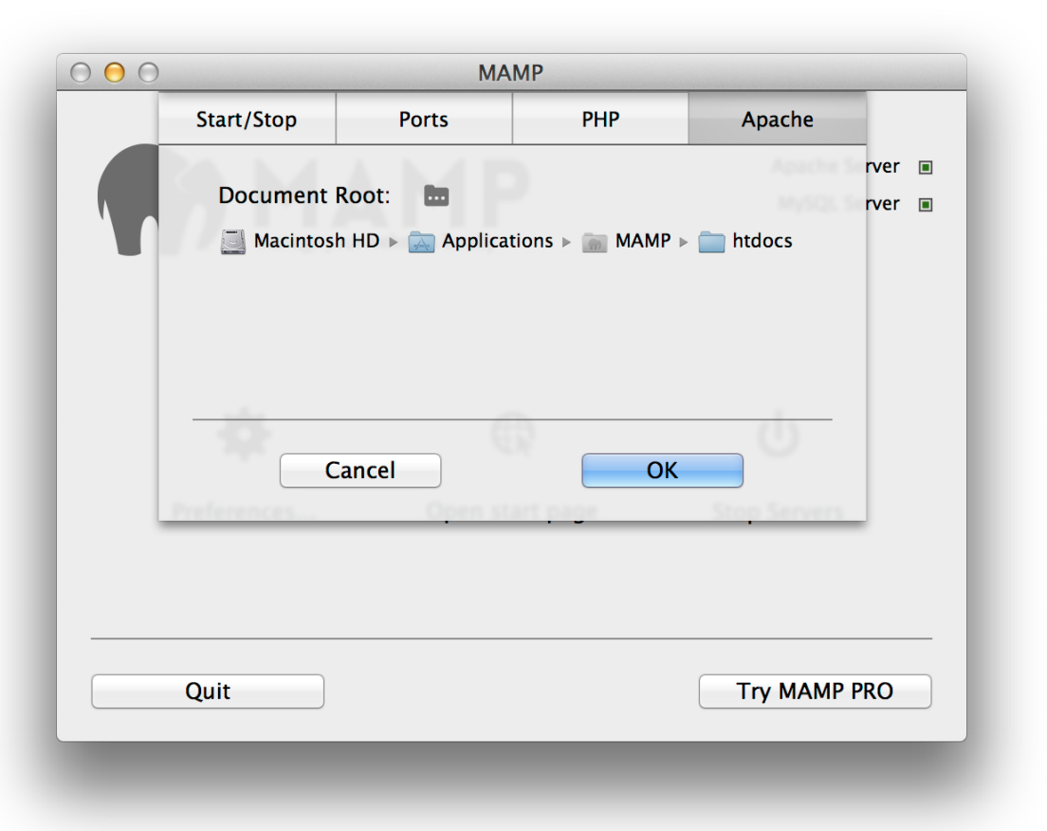Select the htdocs folder icon in path
This screenshot has width=1047, height=831.
pyautogui.click(x=712, y=242)
